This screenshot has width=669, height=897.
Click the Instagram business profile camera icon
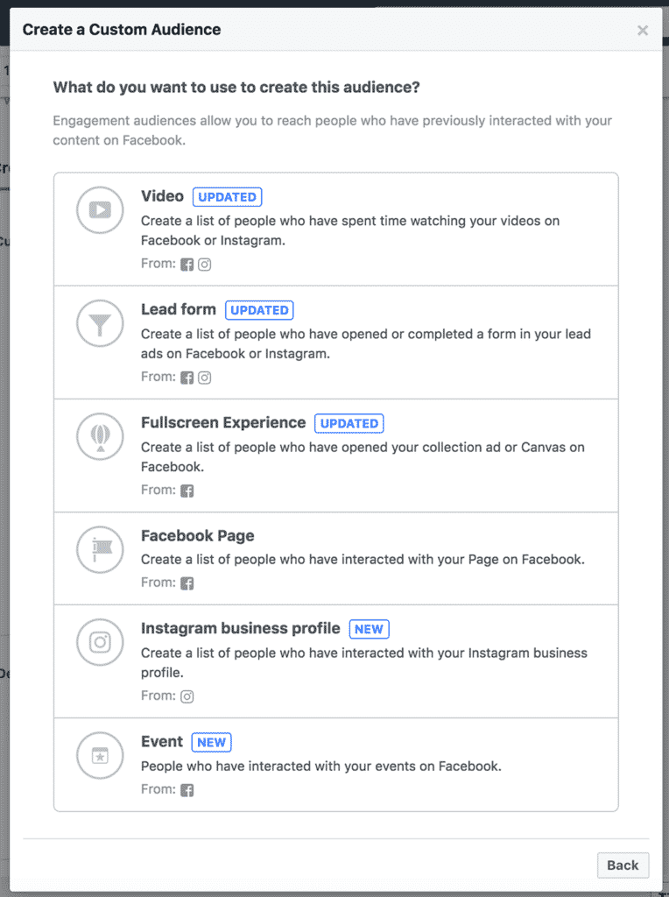click(x=99, y=642)
